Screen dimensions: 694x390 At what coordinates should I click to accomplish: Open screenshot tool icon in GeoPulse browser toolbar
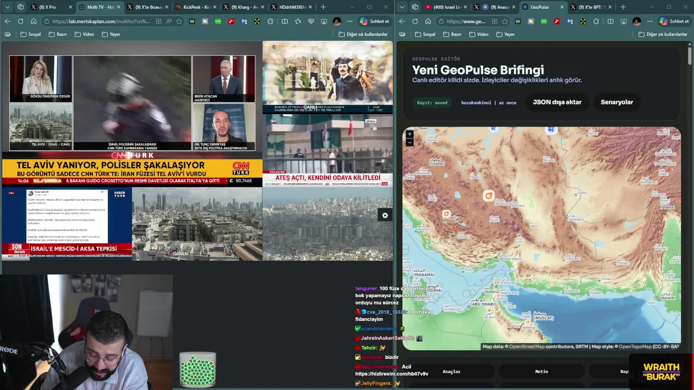(624, 21)
